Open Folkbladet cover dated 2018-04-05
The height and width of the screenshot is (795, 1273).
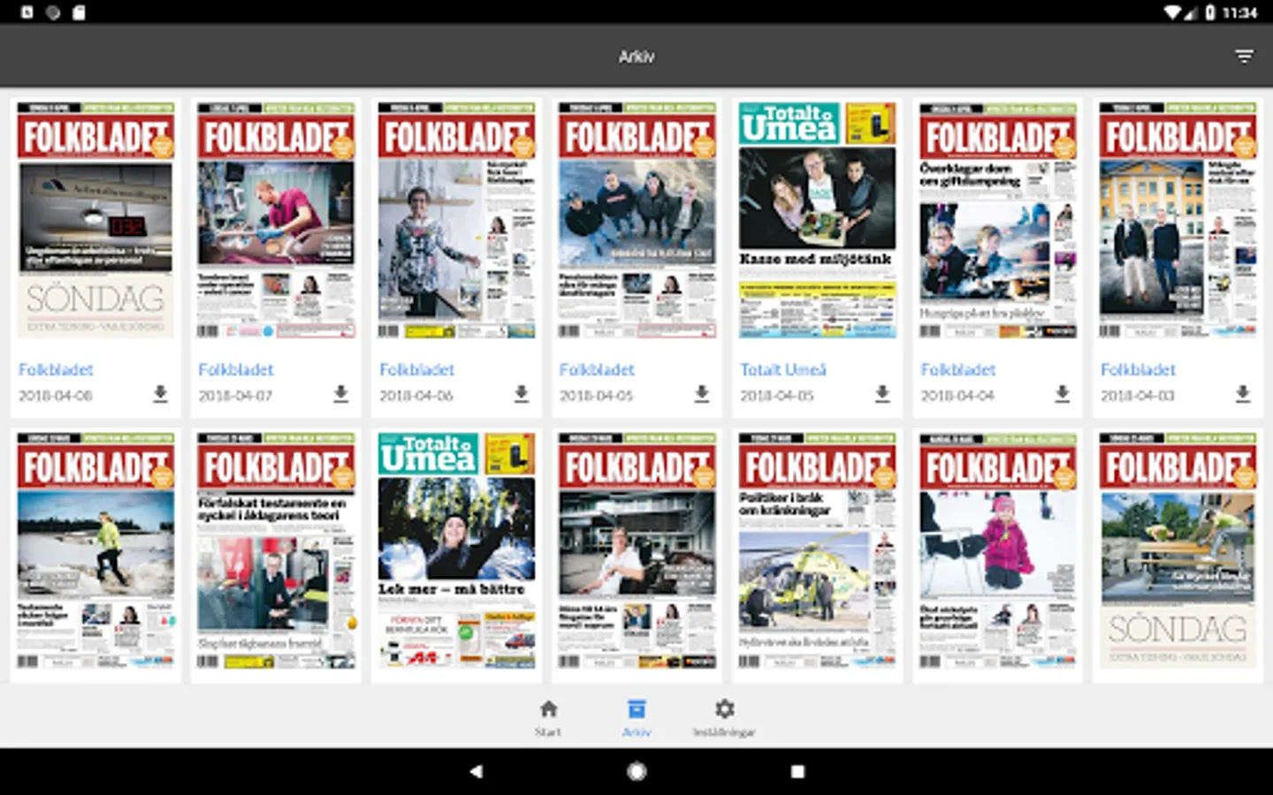click(x=636, y=220)
